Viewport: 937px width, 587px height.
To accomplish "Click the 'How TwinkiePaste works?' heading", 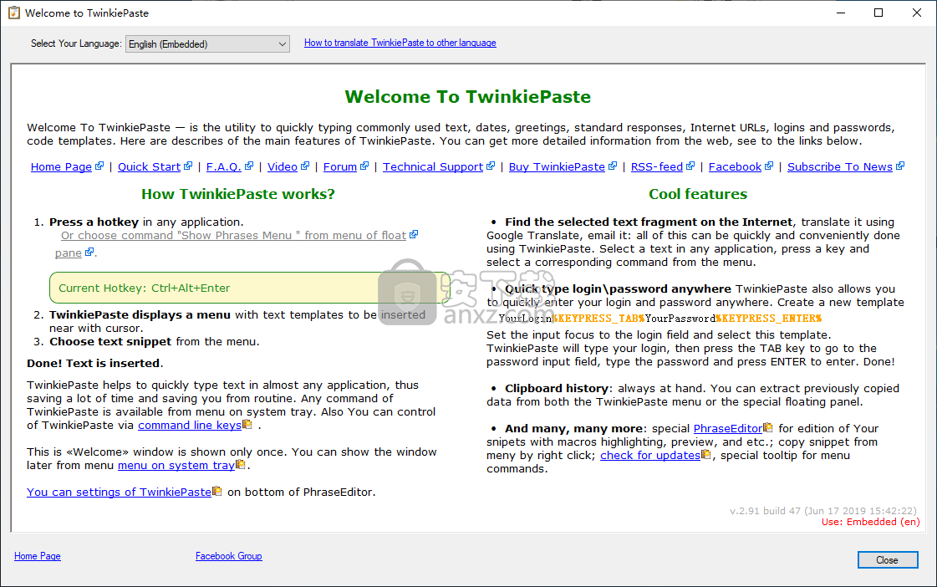I will click(x=238, y=194).
